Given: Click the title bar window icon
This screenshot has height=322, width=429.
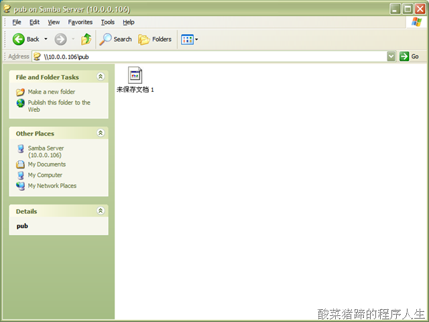Looking at the screenshot, I should [x=7, y=9].
